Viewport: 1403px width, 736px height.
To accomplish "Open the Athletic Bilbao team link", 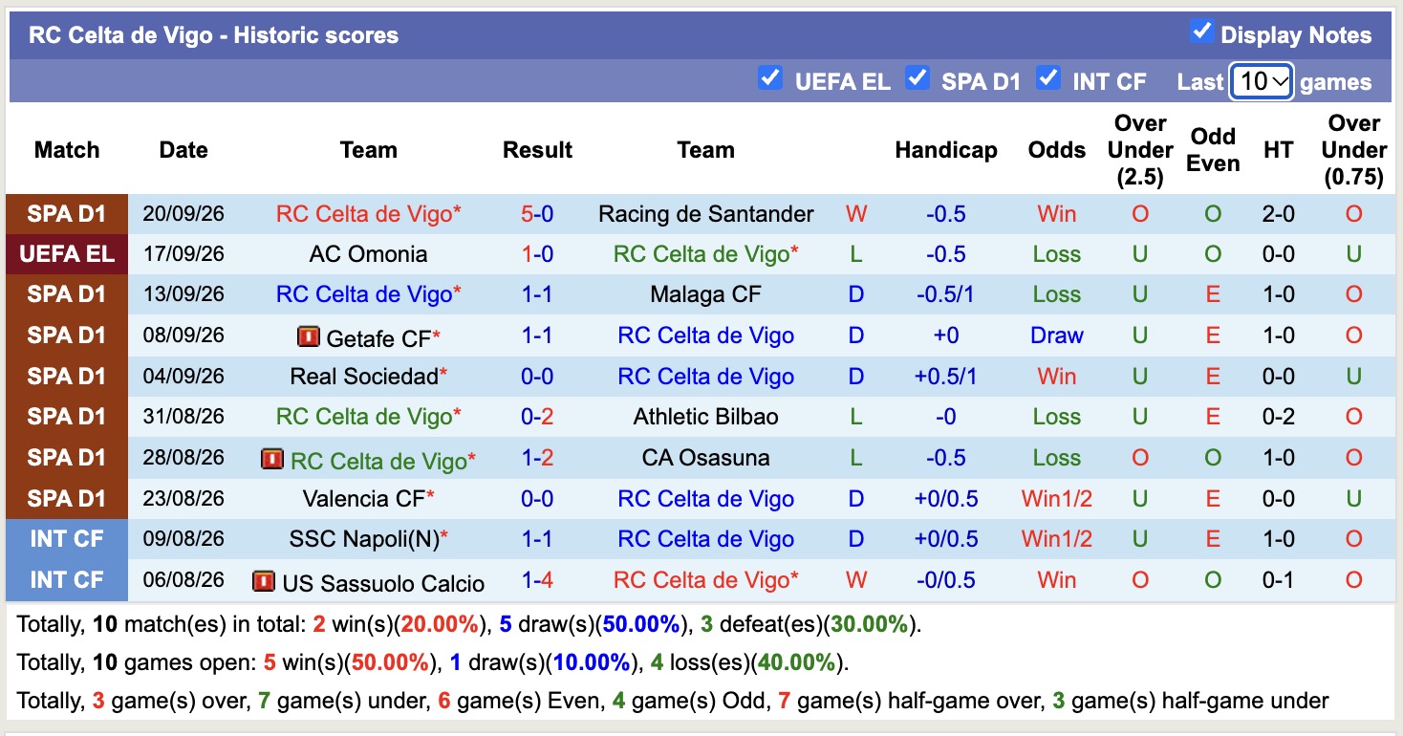I will pos(706,417).
